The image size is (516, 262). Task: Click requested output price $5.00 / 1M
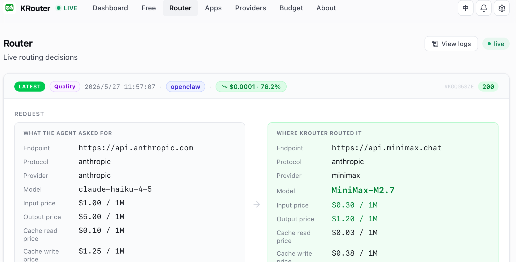(101, 216)
